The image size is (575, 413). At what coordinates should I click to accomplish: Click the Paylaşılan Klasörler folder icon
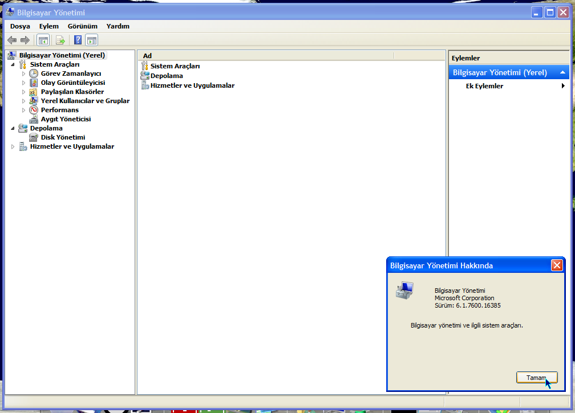point(34,92)
